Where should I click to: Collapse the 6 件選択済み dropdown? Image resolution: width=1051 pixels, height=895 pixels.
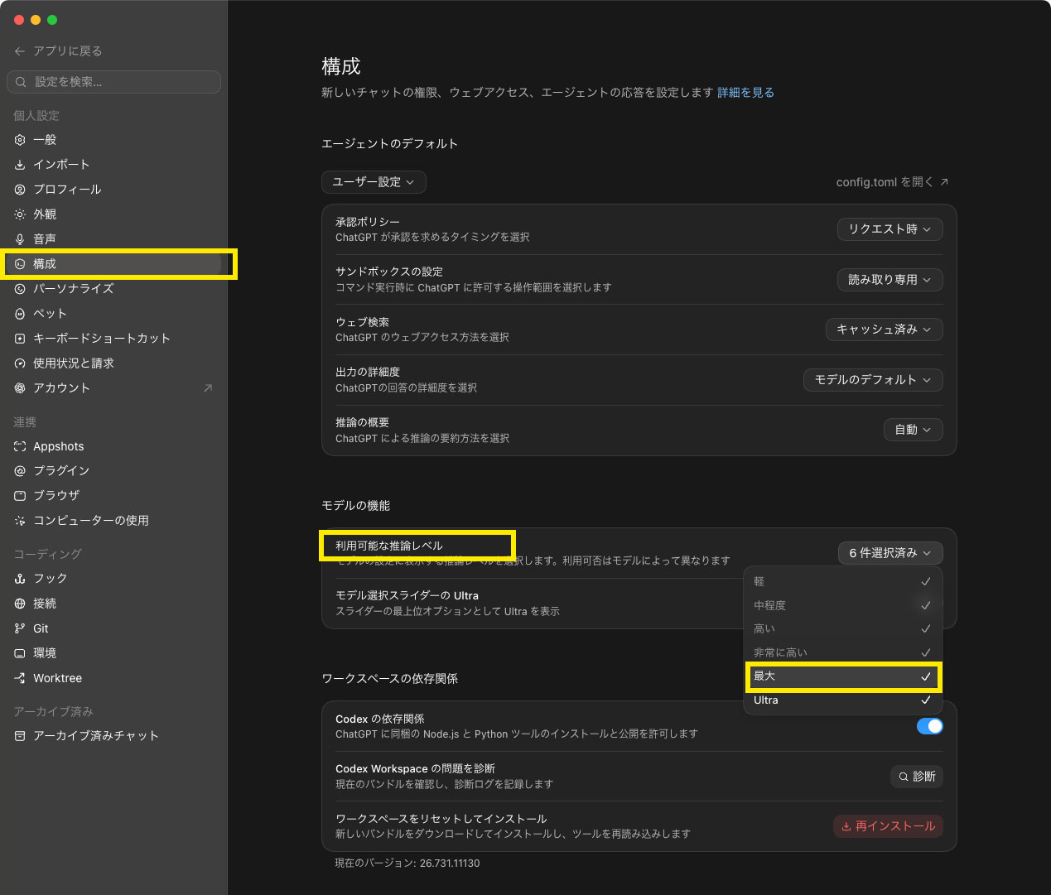click(x=890, y=553)
